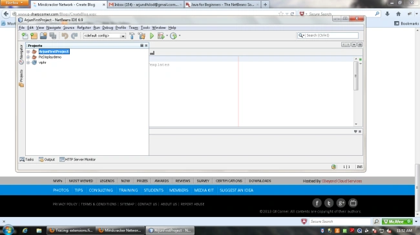
Task: Click the bottom panel minimize arrow icon
Action: point(355,131)
